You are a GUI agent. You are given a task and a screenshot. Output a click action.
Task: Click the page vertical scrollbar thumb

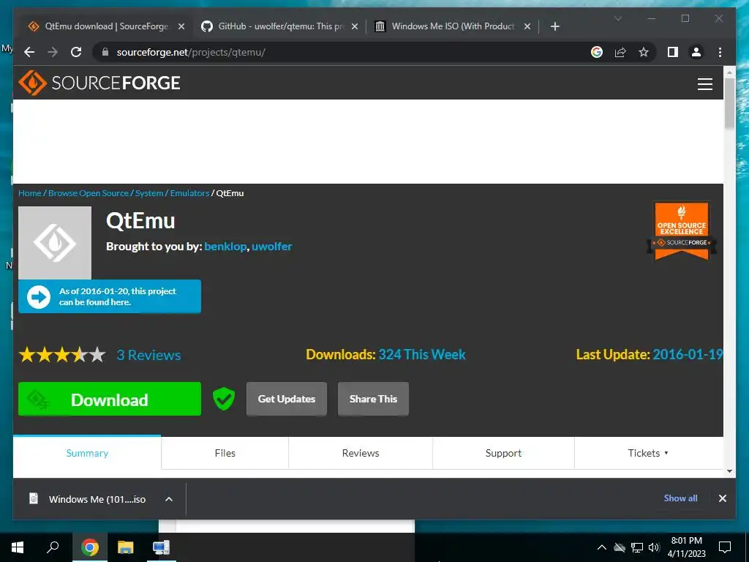(x=729, y=103)
